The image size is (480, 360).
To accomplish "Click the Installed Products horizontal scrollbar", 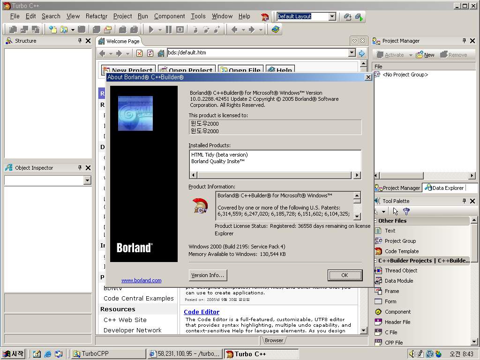I will (x=275, y=175).
